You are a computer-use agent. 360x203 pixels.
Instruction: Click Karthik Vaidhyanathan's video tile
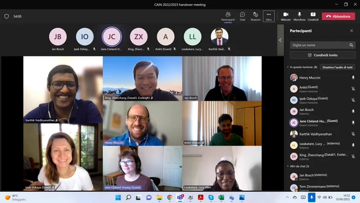(x=63, y=90)
